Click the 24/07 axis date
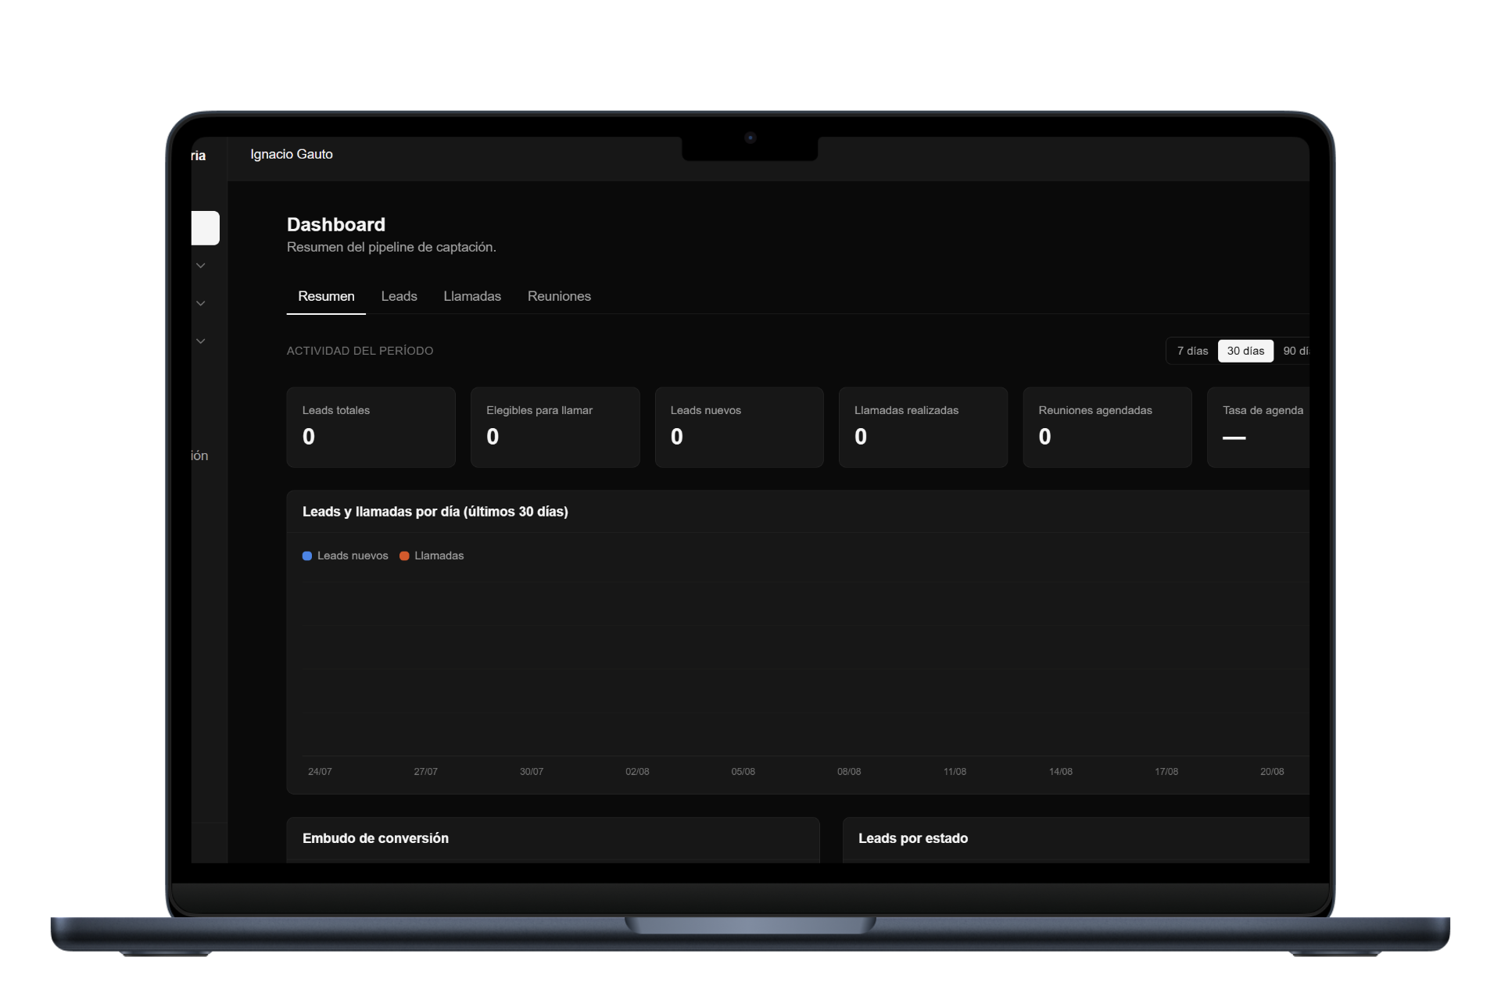Image resolution: width=1501 pixels, height=1000 pixels. tap(320, 772)
